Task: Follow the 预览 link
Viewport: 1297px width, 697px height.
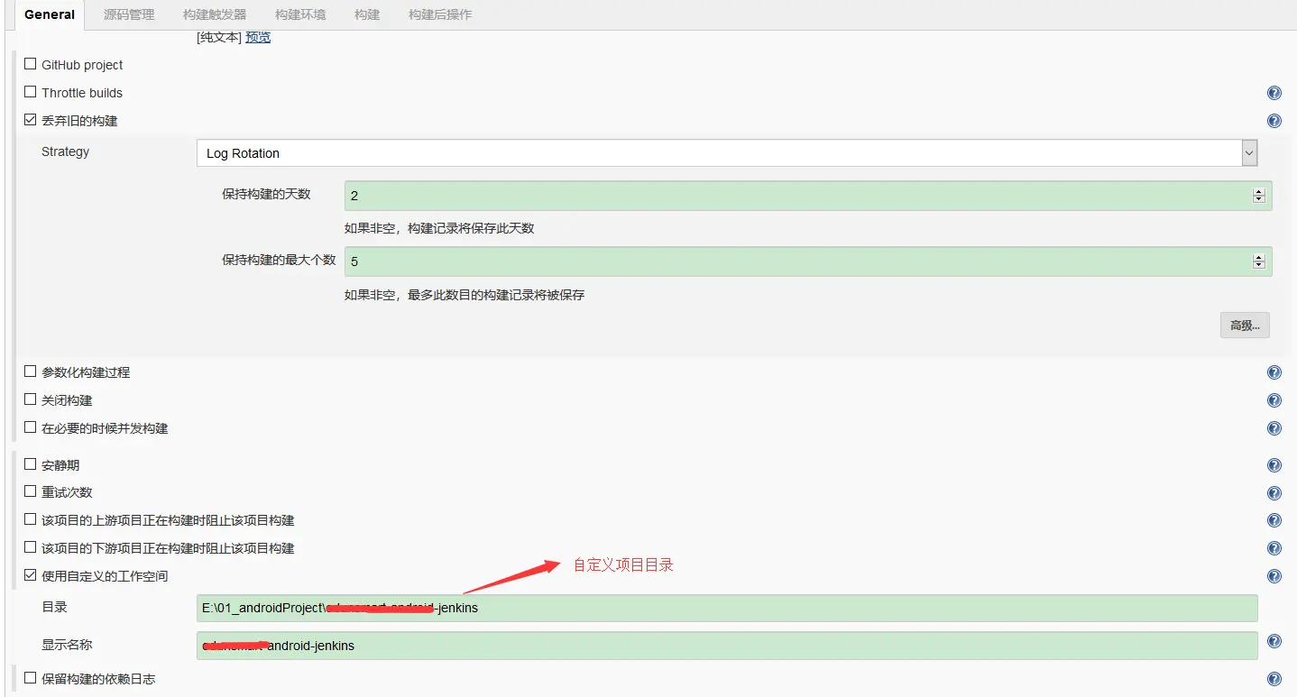Action: click(x=258, y=37)
